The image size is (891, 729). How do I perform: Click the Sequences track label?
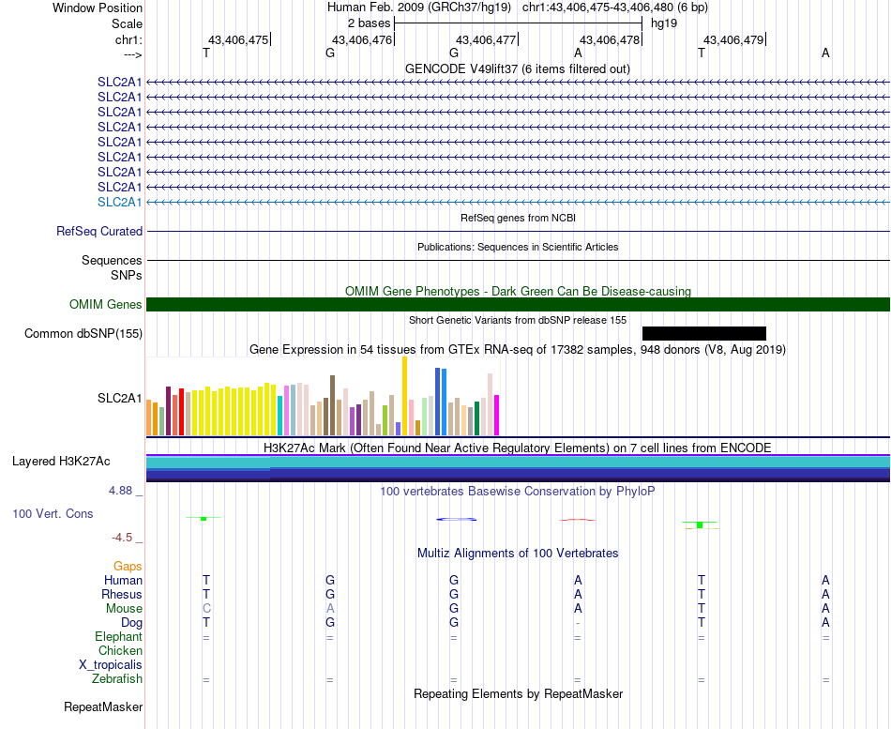coord(112,260)
